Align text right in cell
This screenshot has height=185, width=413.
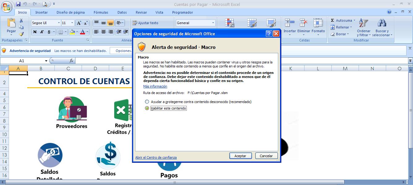(110, 32)
